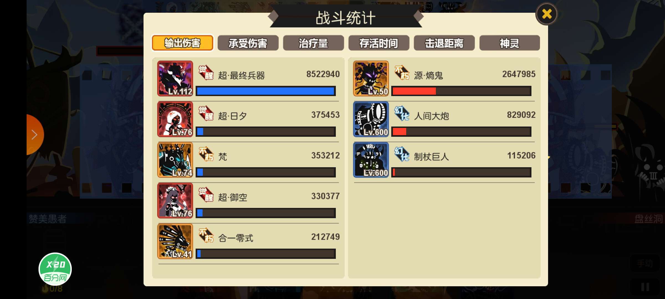The height and width of the screenshot is (299, 665).
Task: Switch to the 承受伤害 tab
Action: [248, 43]
